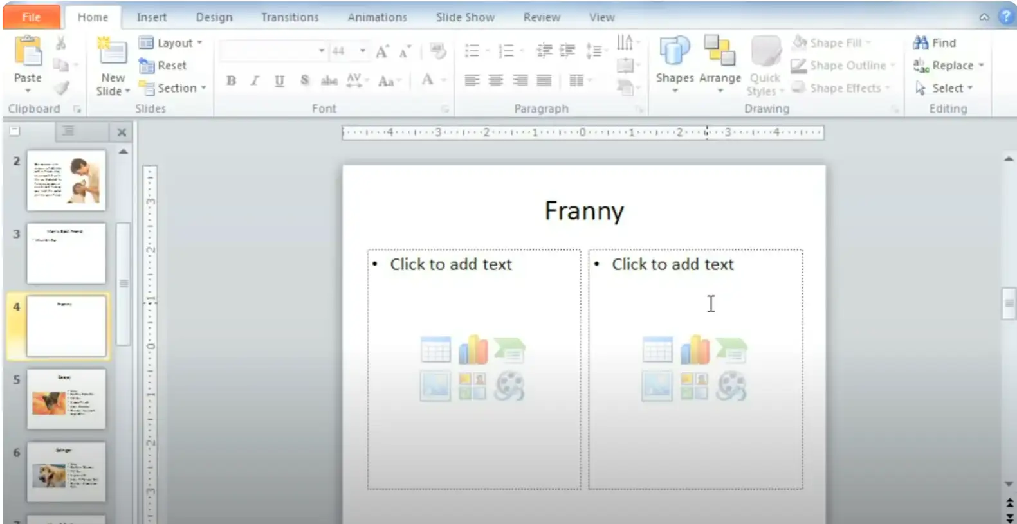Viewport: 1017px width, 524px height.
Task: Insert media clip icon in left placeholder
Action: point(509,386)
